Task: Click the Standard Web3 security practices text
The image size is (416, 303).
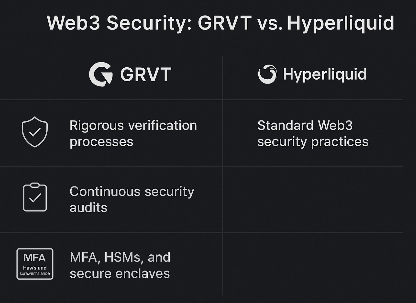Action: (x=313, y=134)
